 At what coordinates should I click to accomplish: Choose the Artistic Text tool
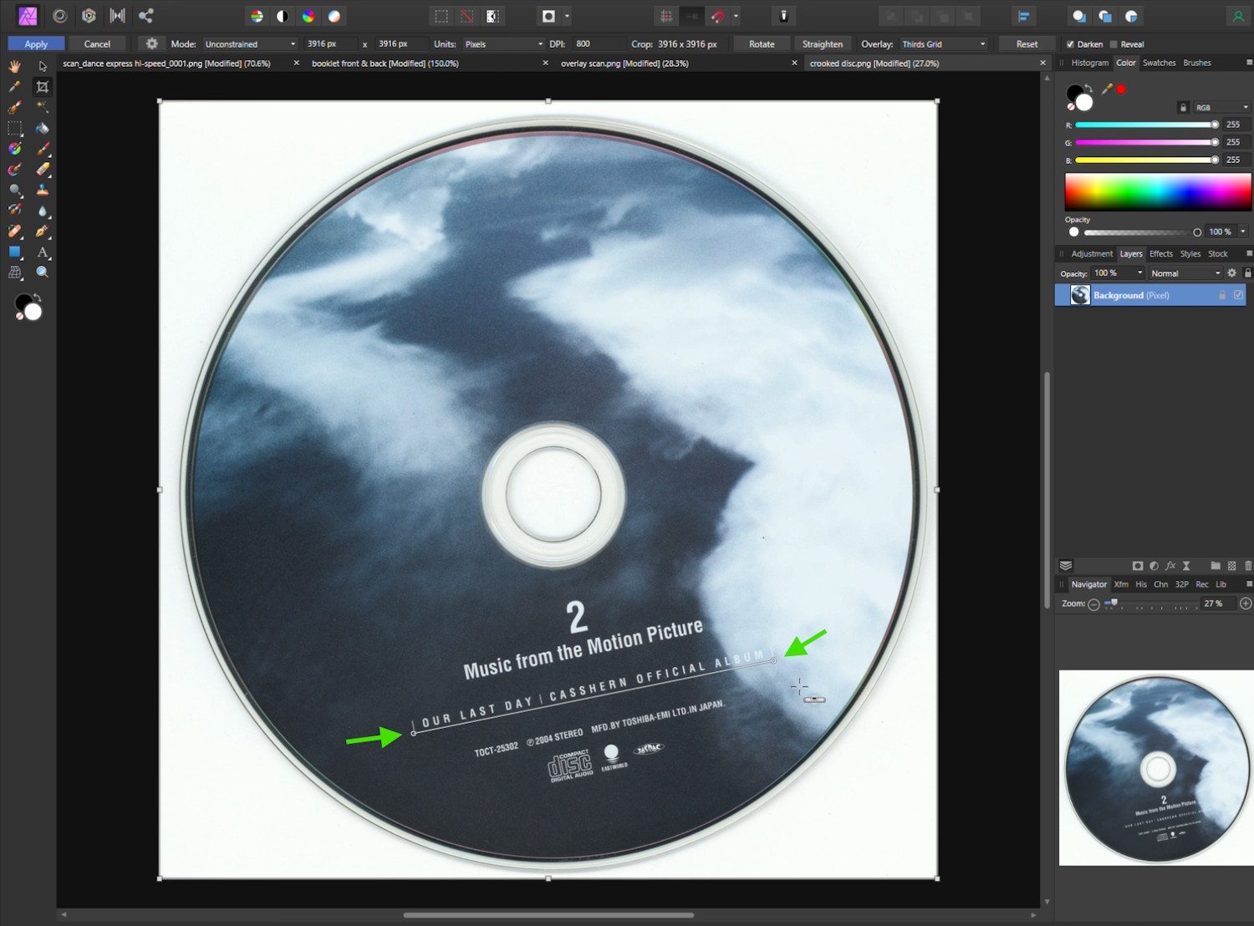pos(43,252)
